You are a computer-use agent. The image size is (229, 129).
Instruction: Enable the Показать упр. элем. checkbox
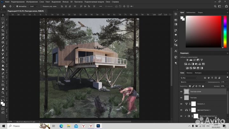pyautogui.click(x=41, y=6)
